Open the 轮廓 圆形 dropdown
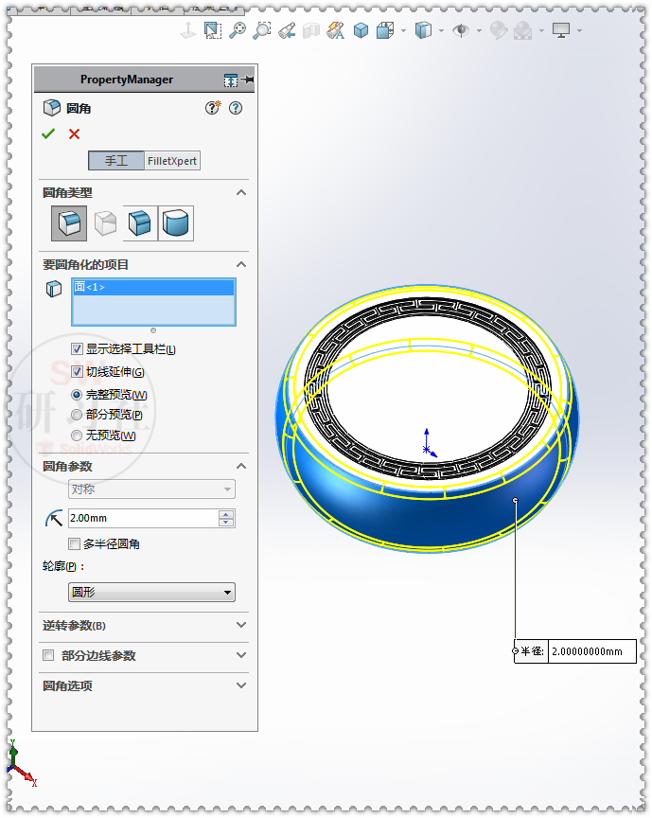This screenshot has width=652, height=818. tap(151, 592)
